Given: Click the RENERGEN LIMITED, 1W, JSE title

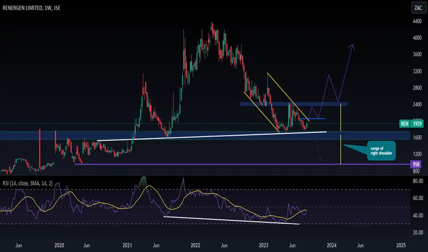Looking at the screenshot, I should tap(31, 8).
